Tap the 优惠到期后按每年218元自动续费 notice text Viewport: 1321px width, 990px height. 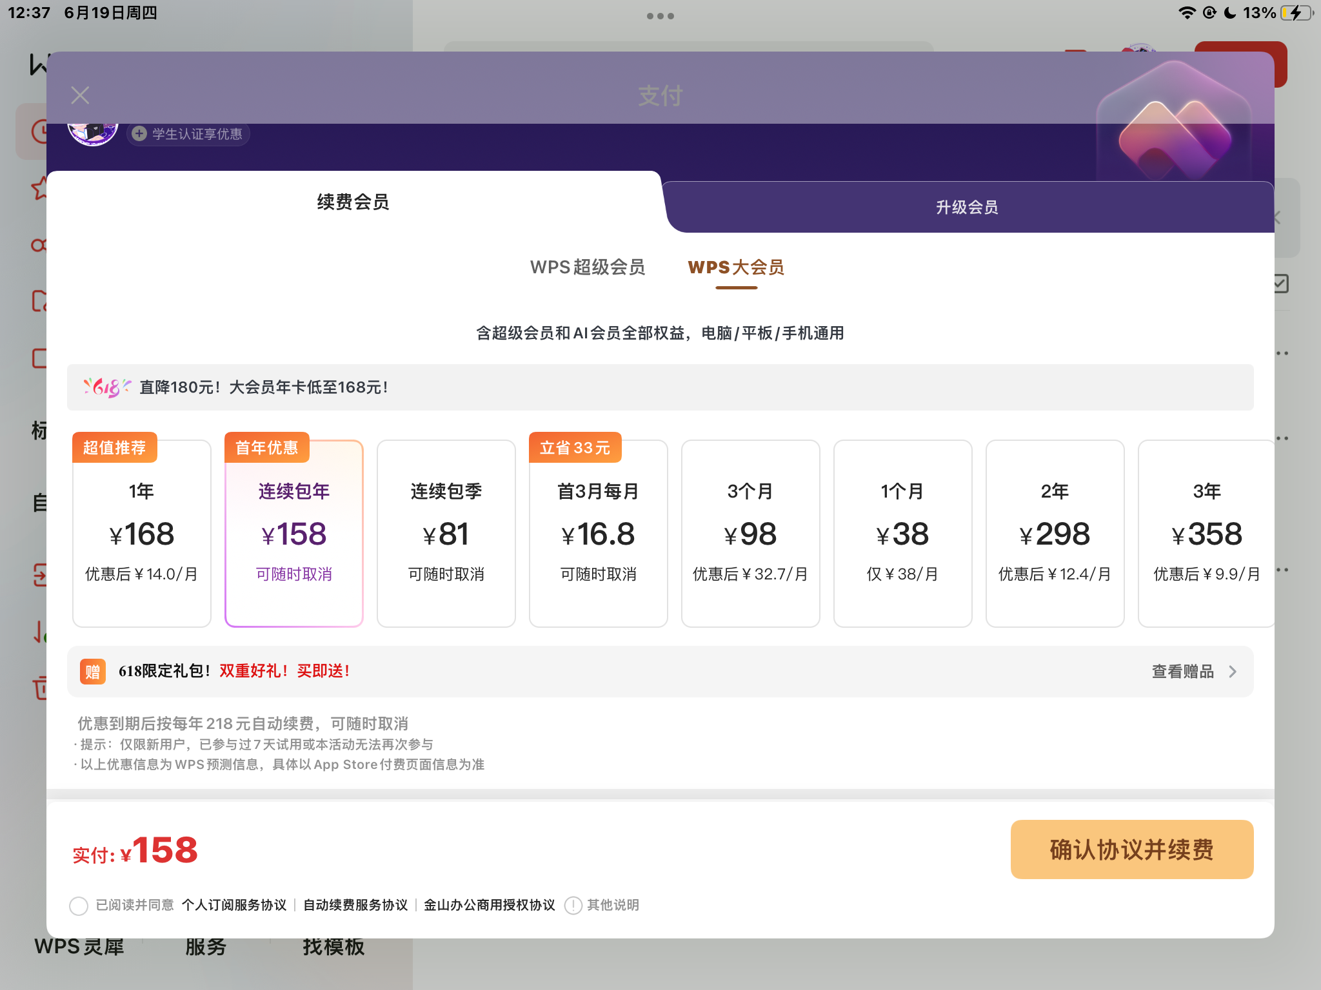(243, 723)
